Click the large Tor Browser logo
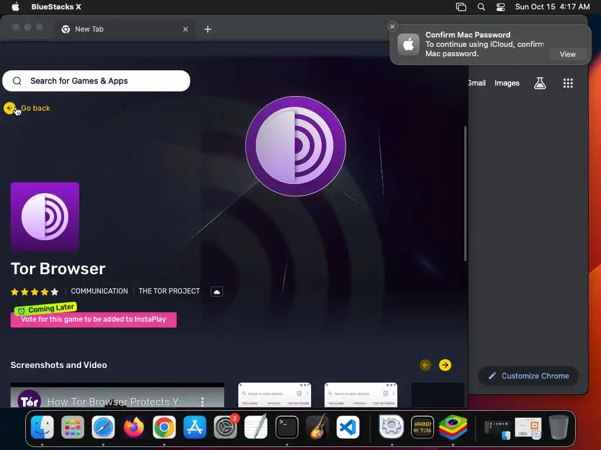Viewport: 601px width, 450px height. 296,146
